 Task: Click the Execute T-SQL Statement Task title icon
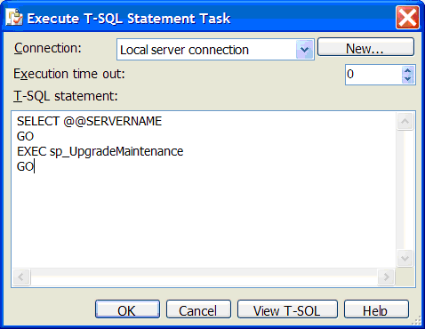[14, 18]
